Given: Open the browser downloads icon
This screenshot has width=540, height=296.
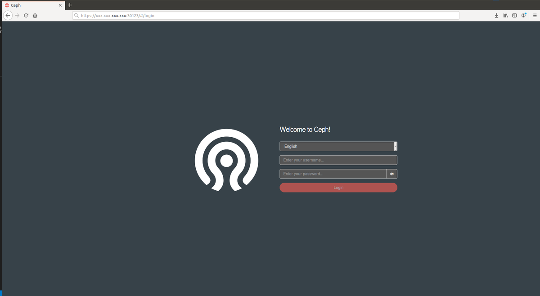Looking at the screenshot, I should (x=496, y=15).
